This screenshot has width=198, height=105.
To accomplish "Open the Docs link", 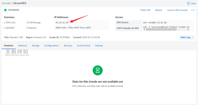I will 194,3.
